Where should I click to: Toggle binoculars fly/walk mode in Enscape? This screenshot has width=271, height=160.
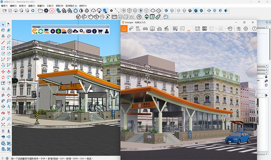pyautogui.click(x=145, y=29)
